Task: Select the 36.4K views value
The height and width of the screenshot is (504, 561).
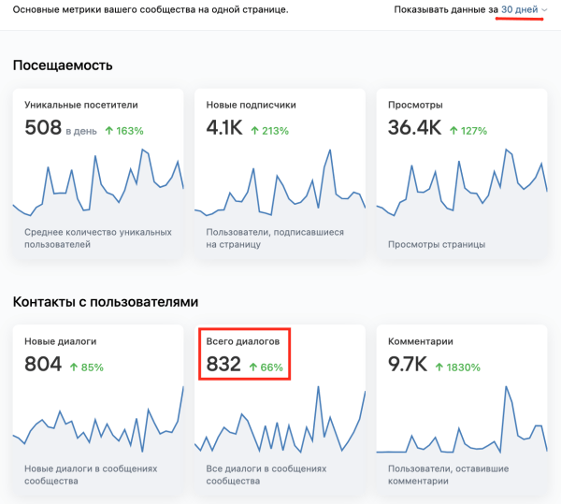Action: click(x=414, y=128)
